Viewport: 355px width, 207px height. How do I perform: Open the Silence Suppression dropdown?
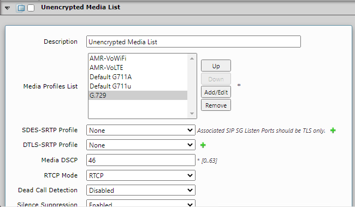coord(140,203)
